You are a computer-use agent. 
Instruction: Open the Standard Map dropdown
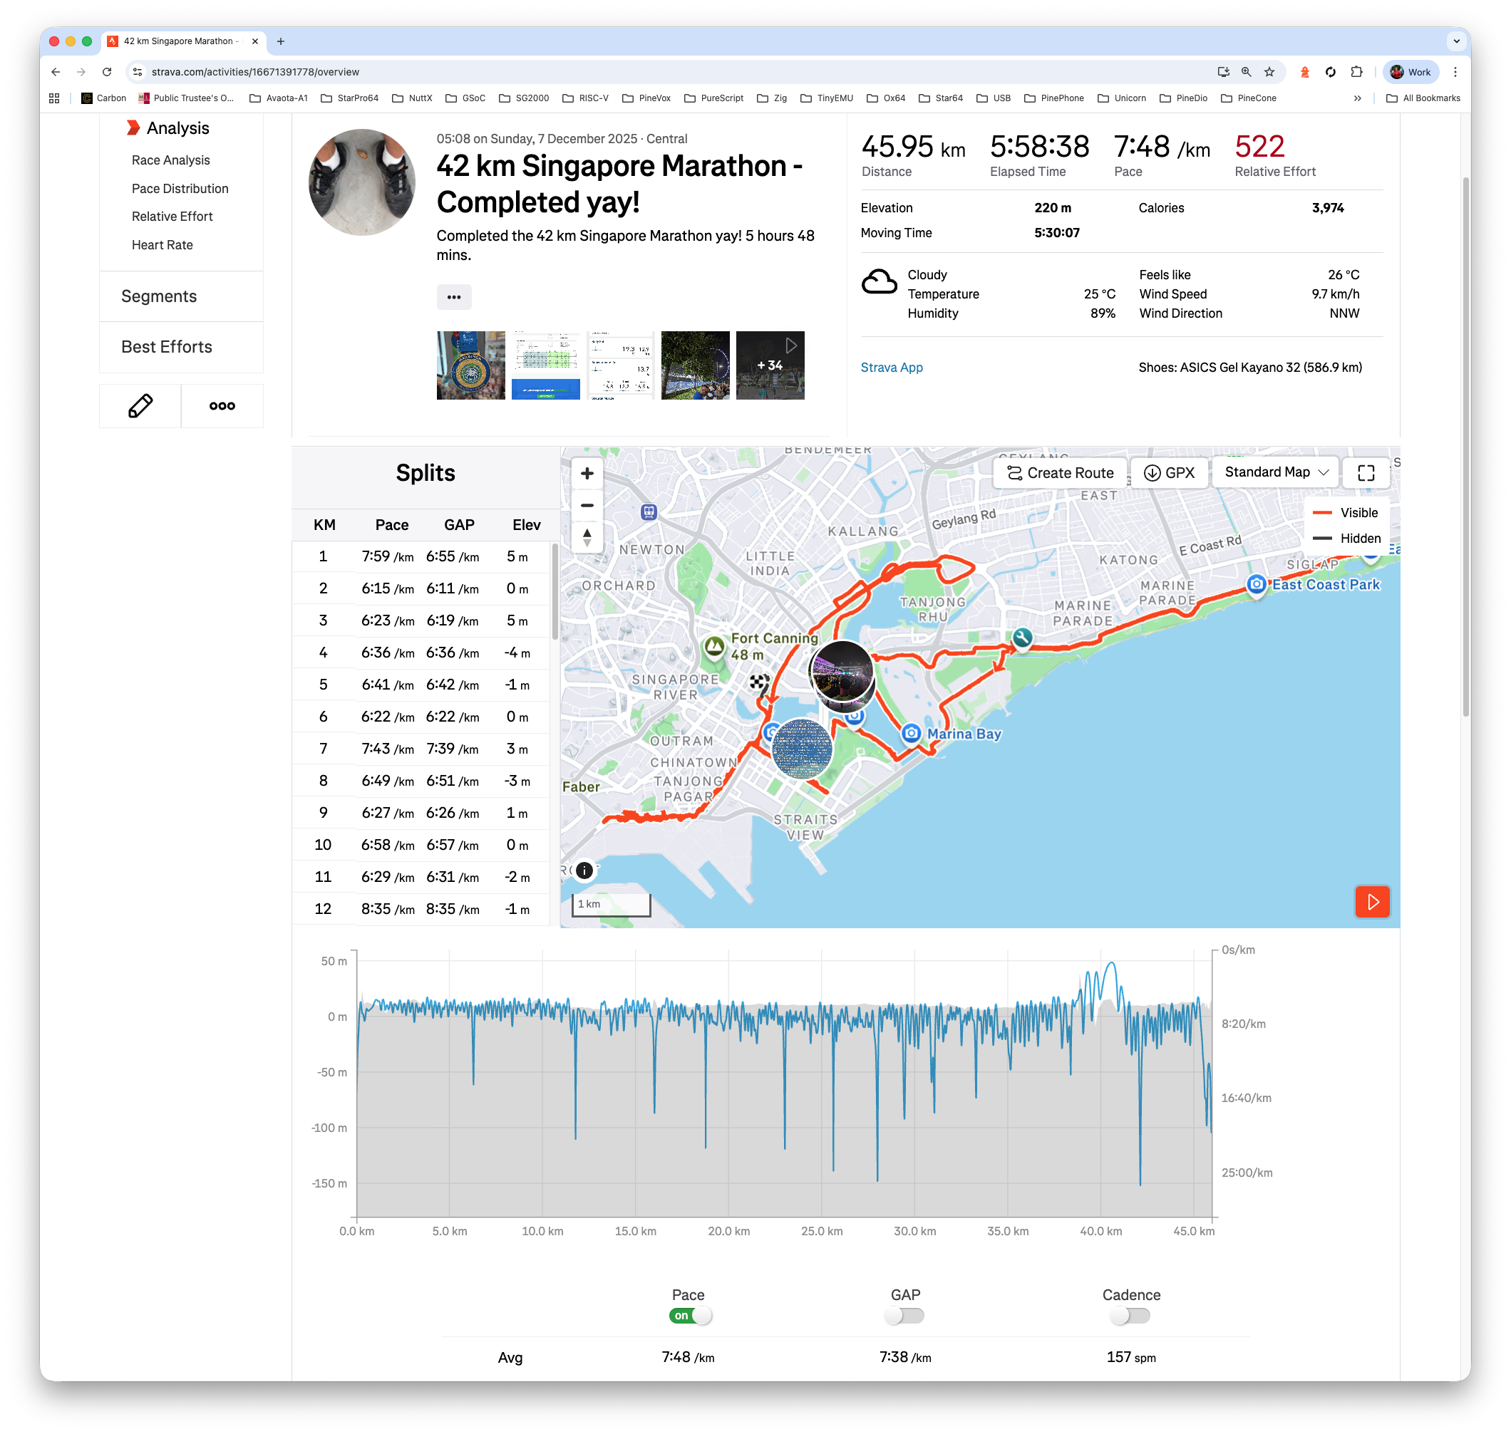point(1274,472)
